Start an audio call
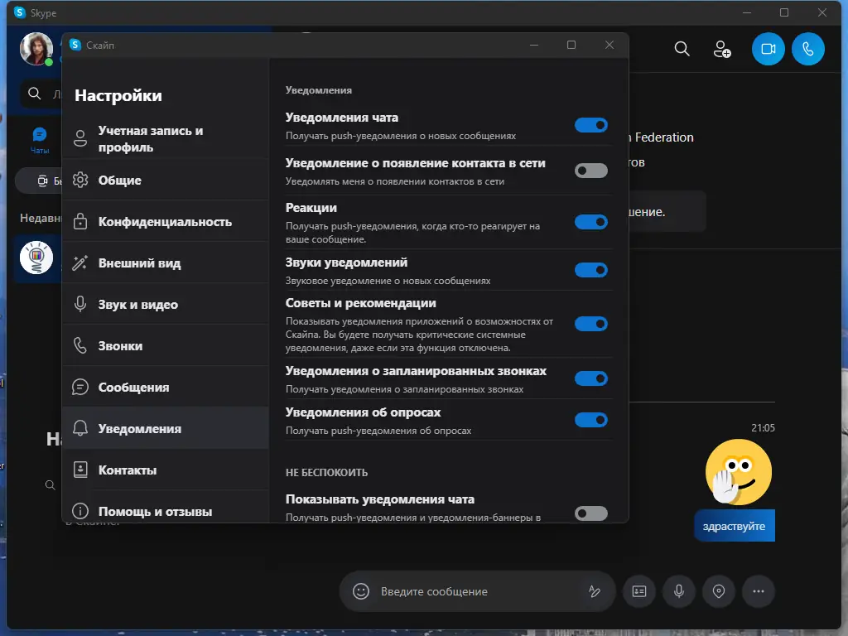The width and height of the screenshot is (848, 636). [x=807, y=49]
